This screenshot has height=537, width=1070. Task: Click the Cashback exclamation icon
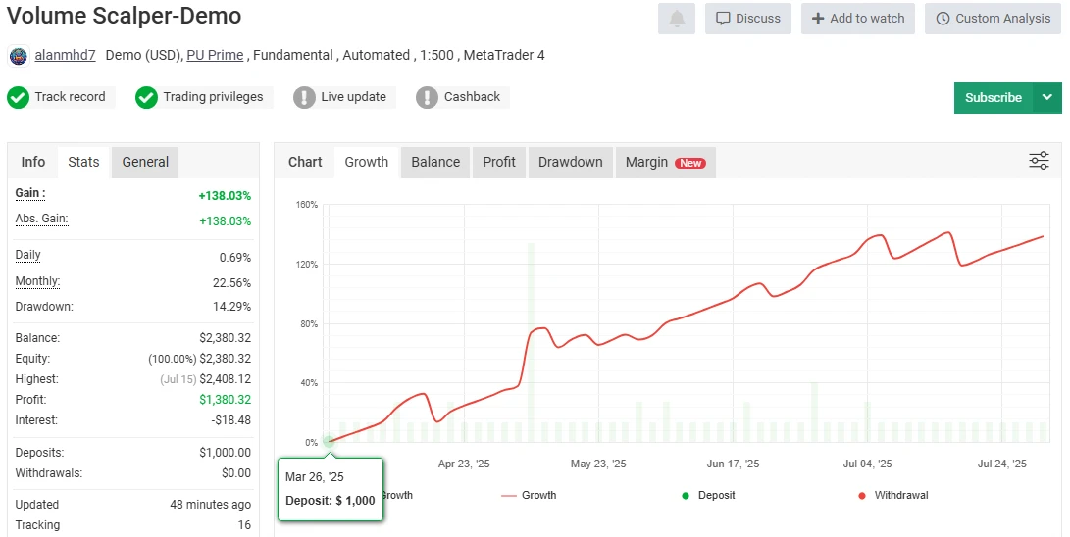pos(427,97)
